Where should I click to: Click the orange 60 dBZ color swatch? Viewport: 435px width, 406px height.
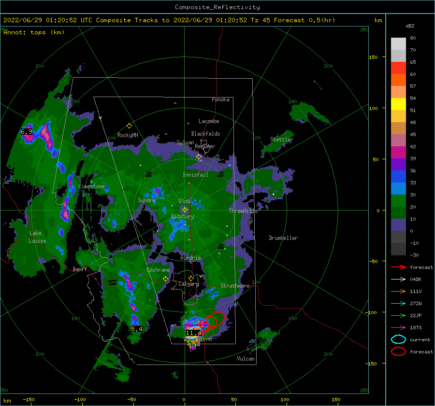(398, 80)
